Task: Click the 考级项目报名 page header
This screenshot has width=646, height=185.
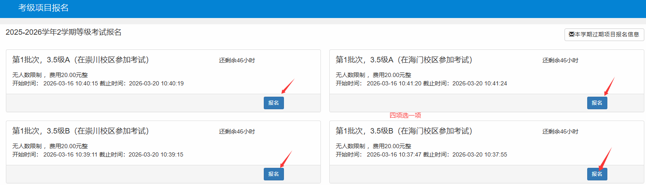Action: 43,8
